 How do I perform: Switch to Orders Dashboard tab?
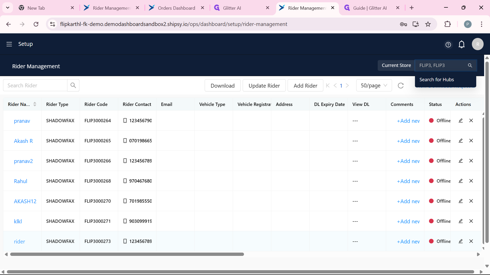176,8
